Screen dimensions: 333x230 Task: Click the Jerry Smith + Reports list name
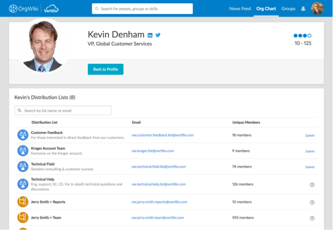point(48,202)
